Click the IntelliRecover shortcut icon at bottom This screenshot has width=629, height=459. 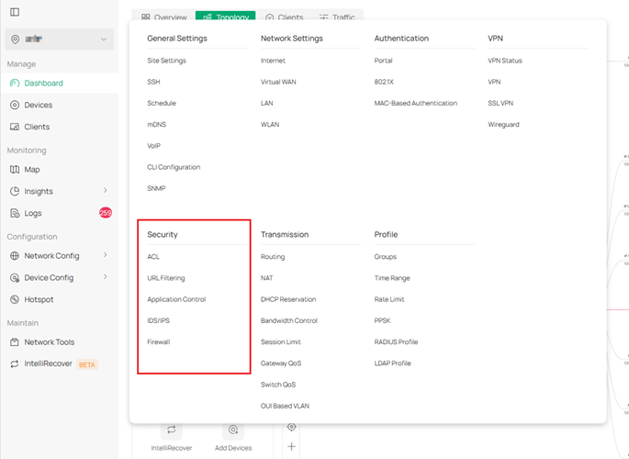(x=172, y=430)
